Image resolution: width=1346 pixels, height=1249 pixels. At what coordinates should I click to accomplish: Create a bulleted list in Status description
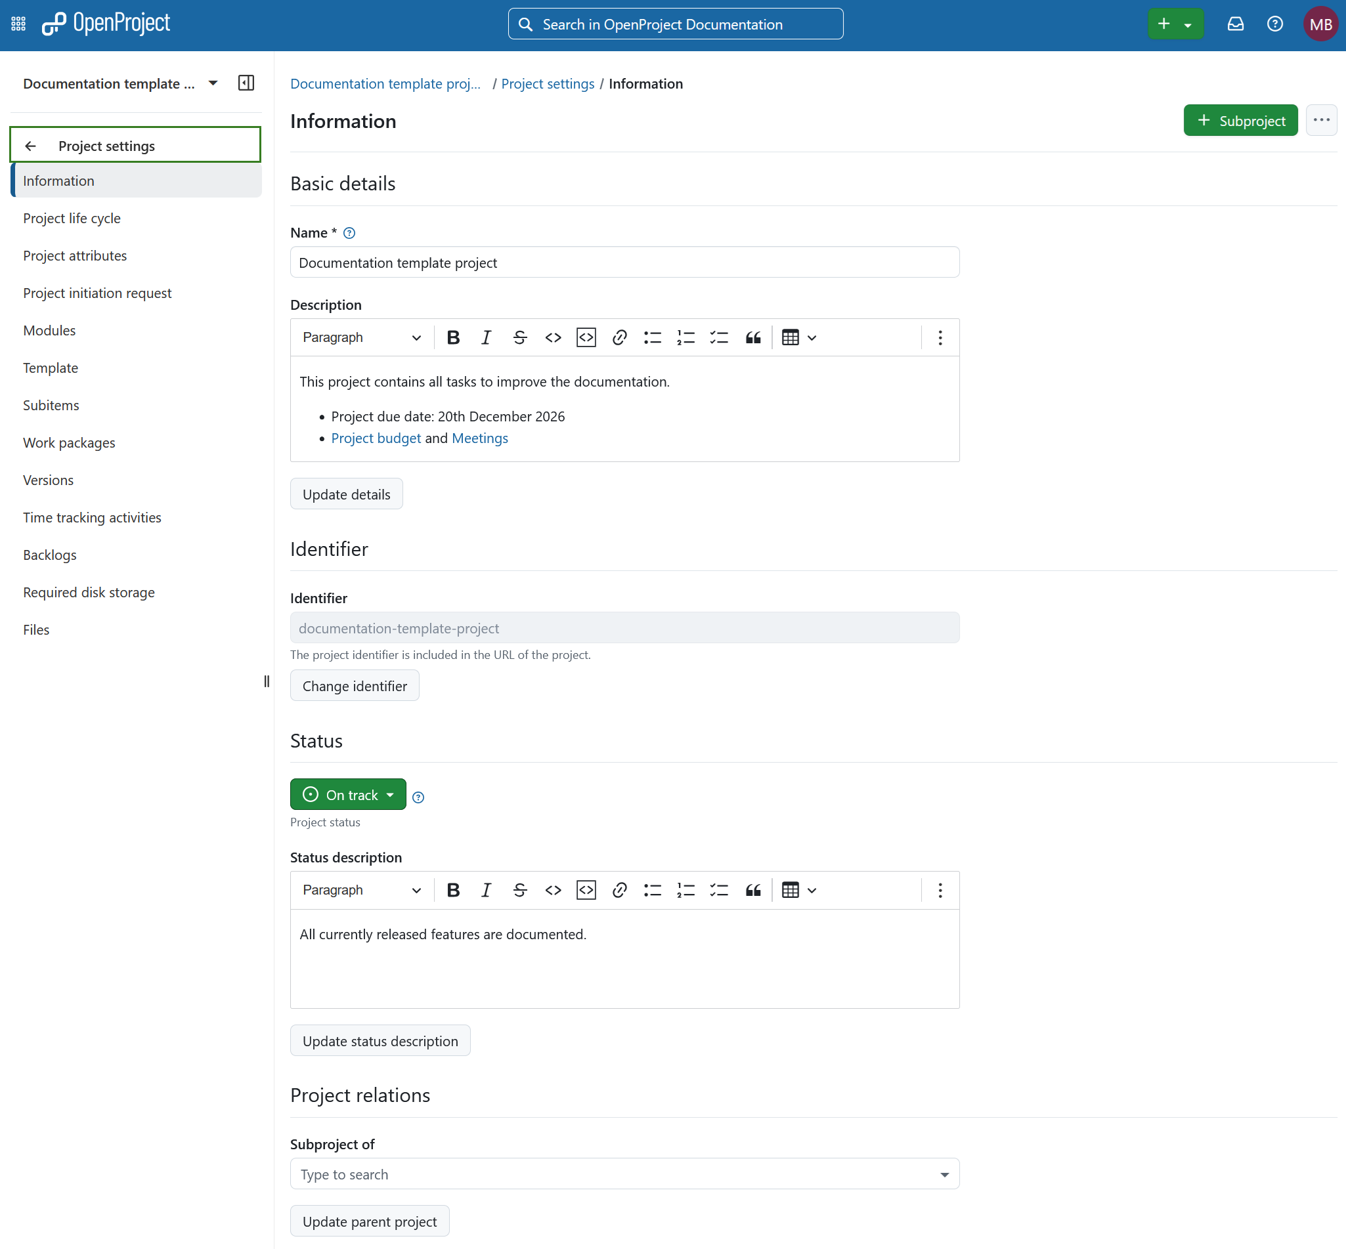[x=652, y=890]
